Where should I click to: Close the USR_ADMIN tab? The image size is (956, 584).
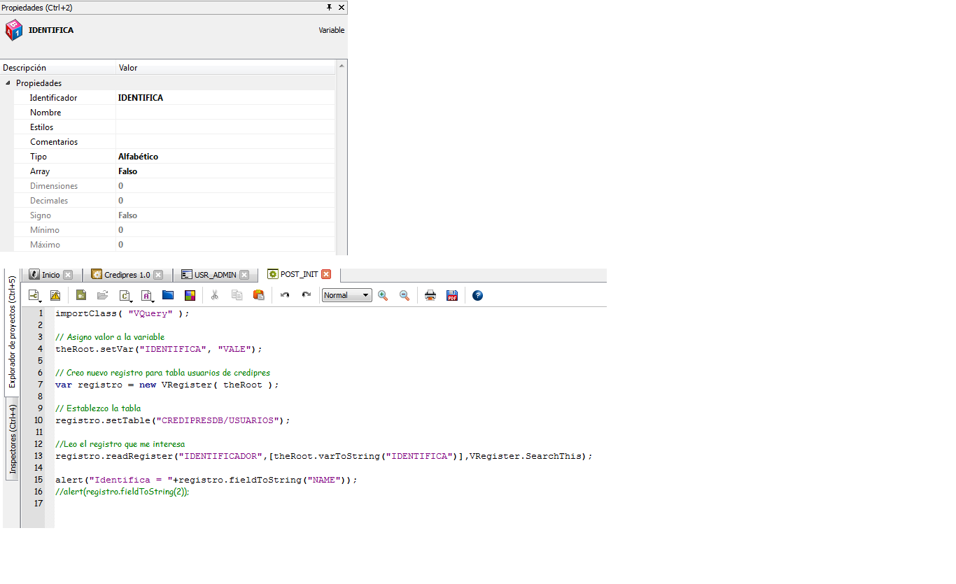point(244,275)
